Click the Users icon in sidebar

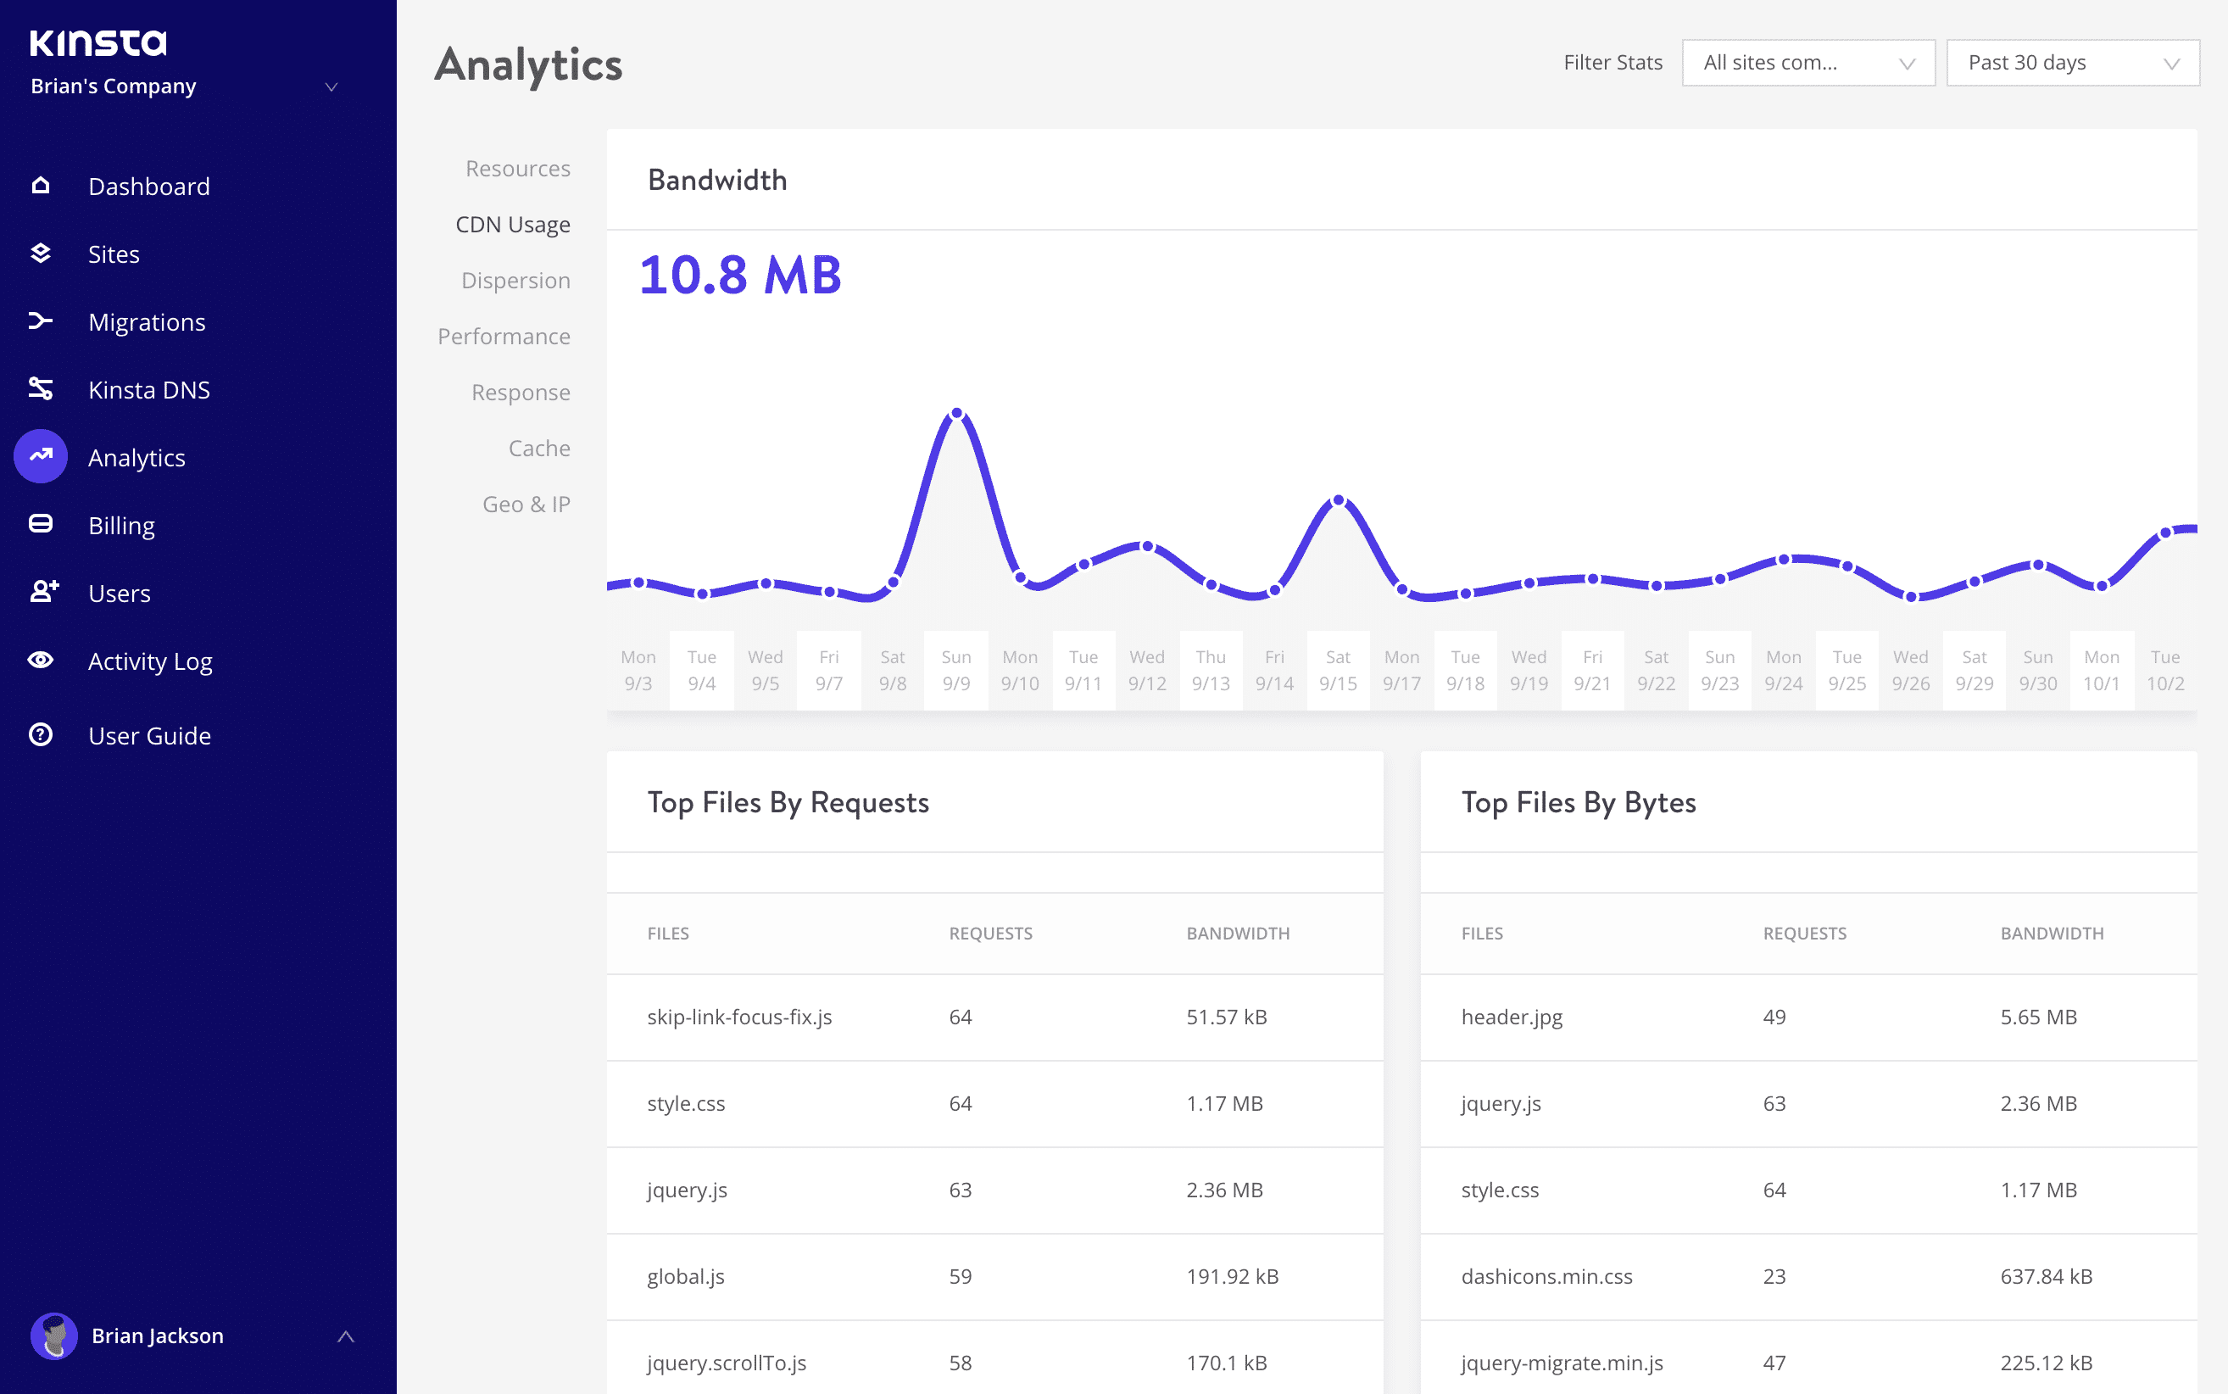click(43, 591)
